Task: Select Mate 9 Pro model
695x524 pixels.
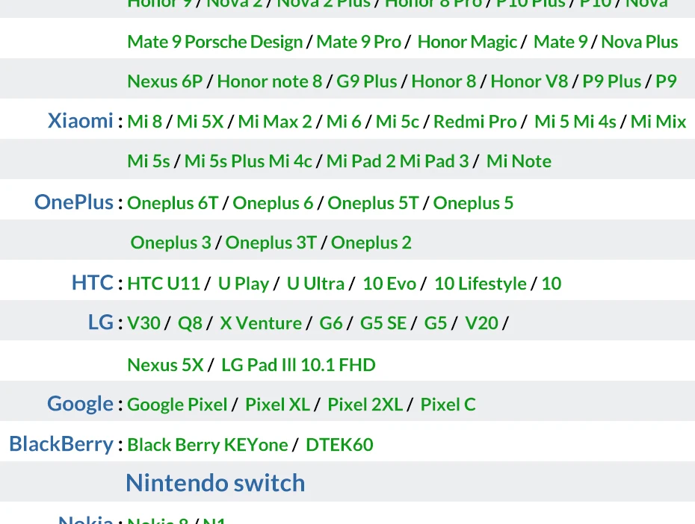Action: pyautogui.click(x=359, y=42)
